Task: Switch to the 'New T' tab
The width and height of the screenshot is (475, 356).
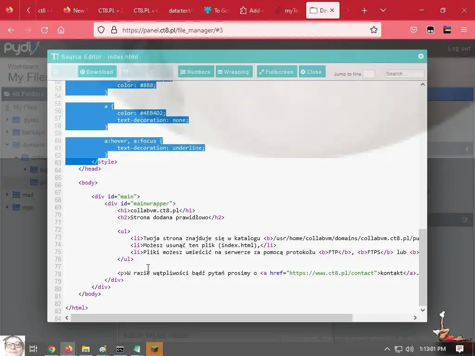Action: 76,11
